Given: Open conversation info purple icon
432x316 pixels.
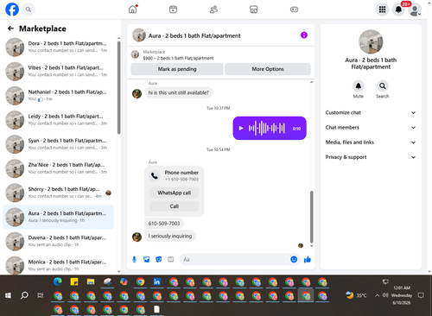Looking at the screenshot, I should 304,35.
